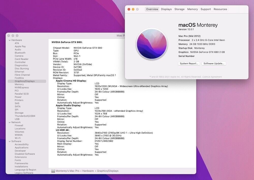Screen dimensions: 254x180
Task: Select Graphics/Displays in the sidebar
Action: [27, 81]
